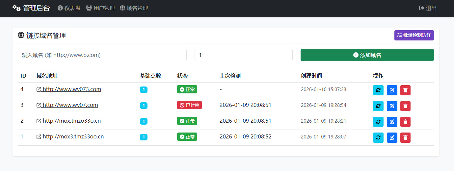Go to 用户管理 user management
This screenshot has width=454, height=171.
click(100, 8)
